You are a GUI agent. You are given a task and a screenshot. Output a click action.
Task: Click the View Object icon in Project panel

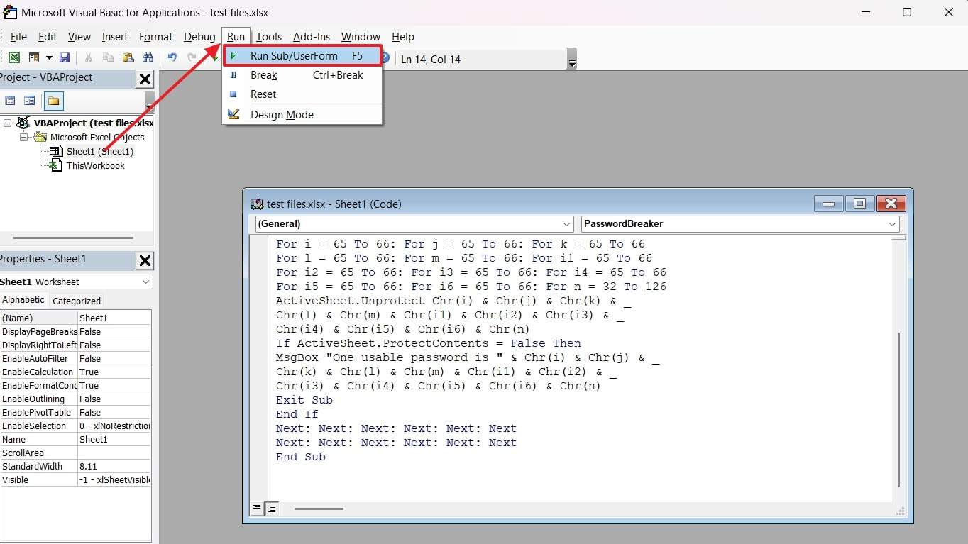coord(29,101)
